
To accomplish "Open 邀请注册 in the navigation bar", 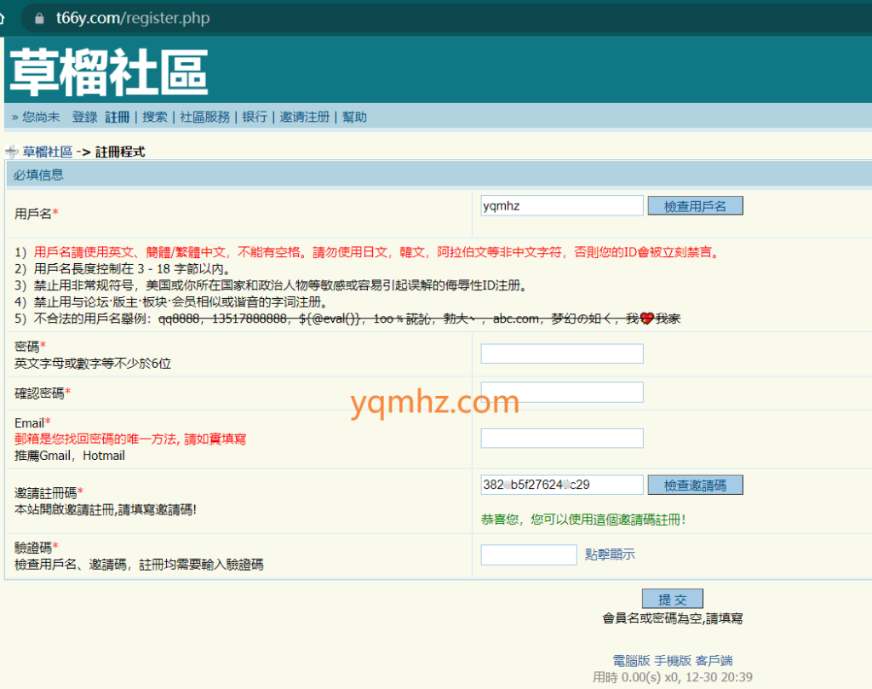I will (304, 117).
